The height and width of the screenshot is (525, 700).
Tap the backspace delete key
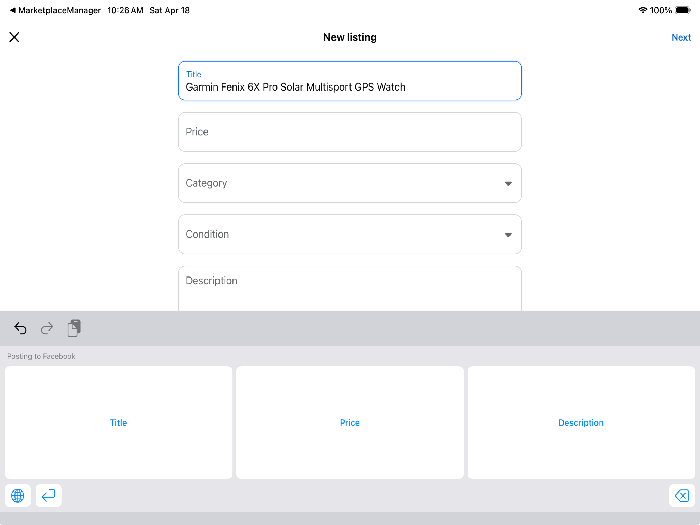[682, 495]
